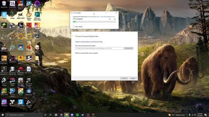Open Spotify from the taskbar
This screenshot has width=209, height=117.
click(77, 115)
